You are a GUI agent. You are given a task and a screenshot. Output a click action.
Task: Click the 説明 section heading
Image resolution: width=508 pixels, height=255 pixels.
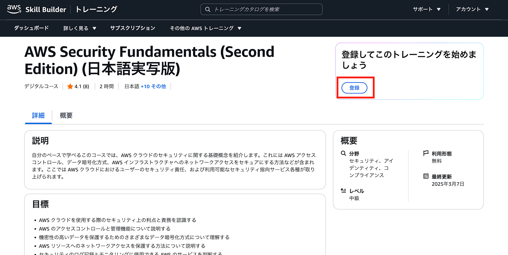[x=40, y=141]
